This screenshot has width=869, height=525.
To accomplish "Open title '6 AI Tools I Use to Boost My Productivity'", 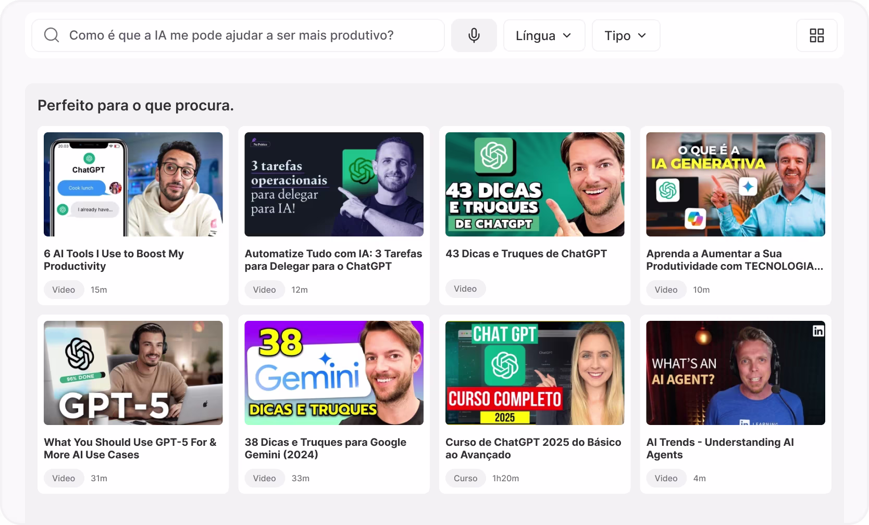I will tap(114, 260).
